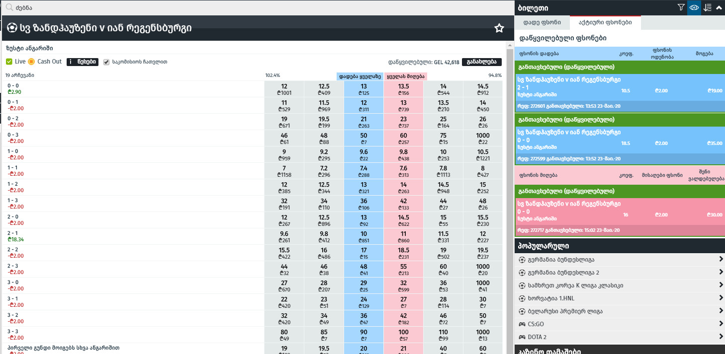
Task: Switch to the დადე ფსონი tab
Action: point(543,22)
